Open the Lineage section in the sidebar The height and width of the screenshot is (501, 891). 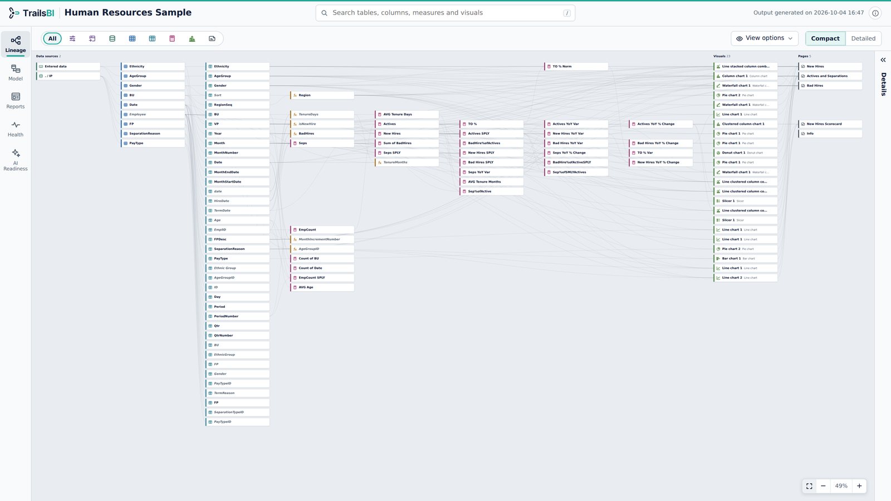point(16,45)
